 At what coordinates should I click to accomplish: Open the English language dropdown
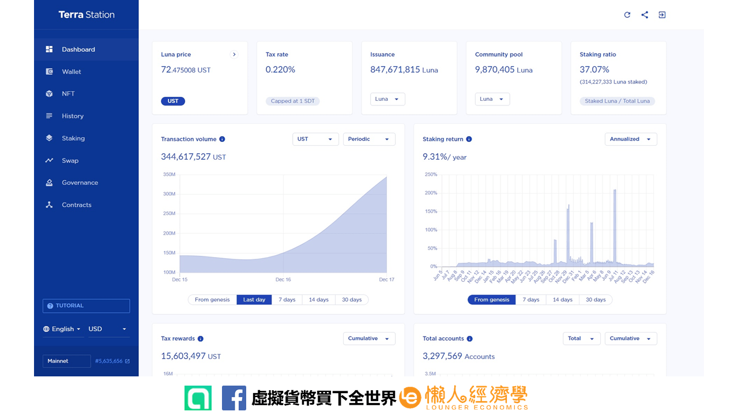pos(62,329)
